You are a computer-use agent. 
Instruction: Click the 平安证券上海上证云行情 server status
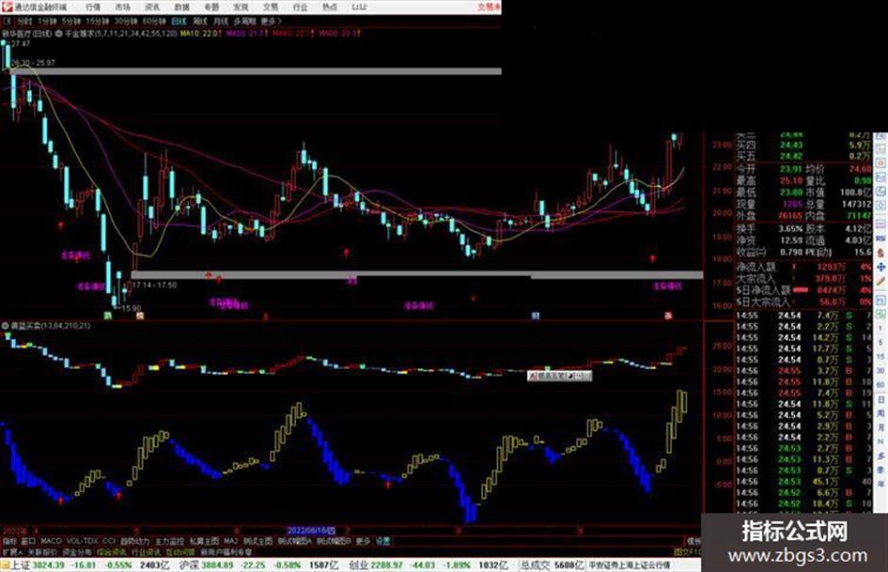[629, 565]
